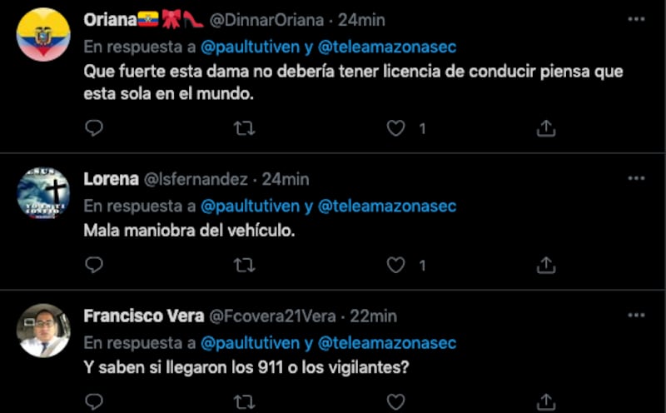Share Lorena's tweet
The width and height of the screenshot is (666, 413).
[546, 265]
